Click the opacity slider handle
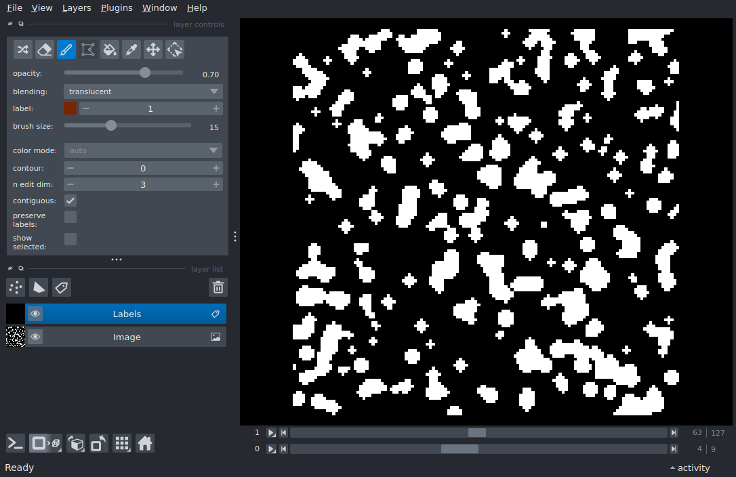The image size is (736, 477). point(145,72)
